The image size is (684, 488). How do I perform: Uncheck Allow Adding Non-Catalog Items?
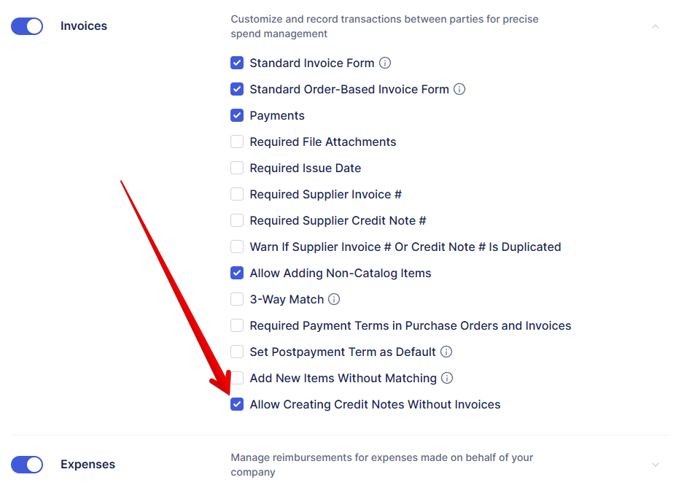click(x=237, y=273)
